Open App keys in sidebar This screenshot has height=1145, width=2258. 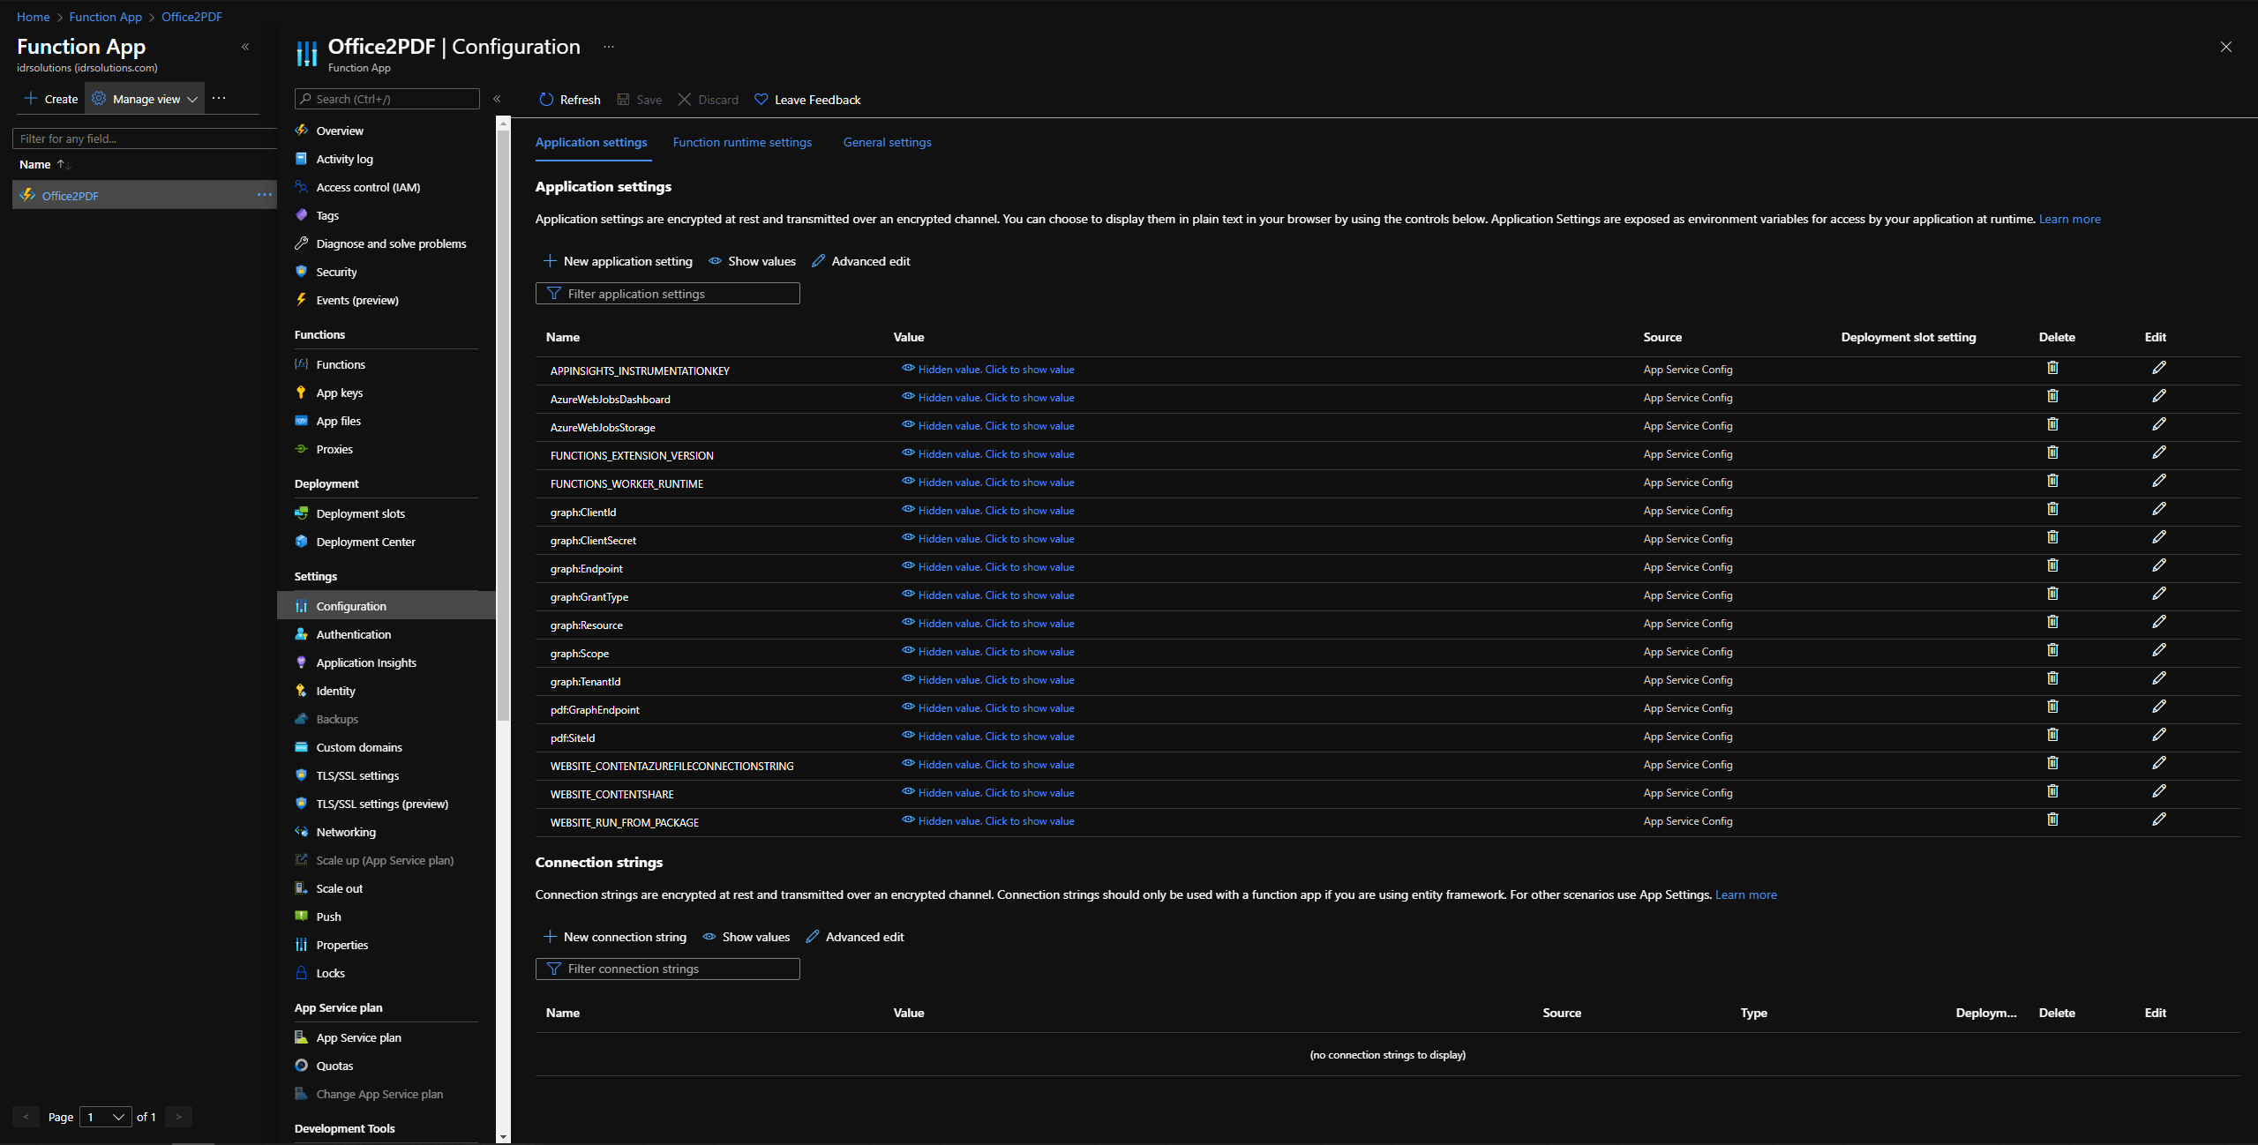point(340,393)
